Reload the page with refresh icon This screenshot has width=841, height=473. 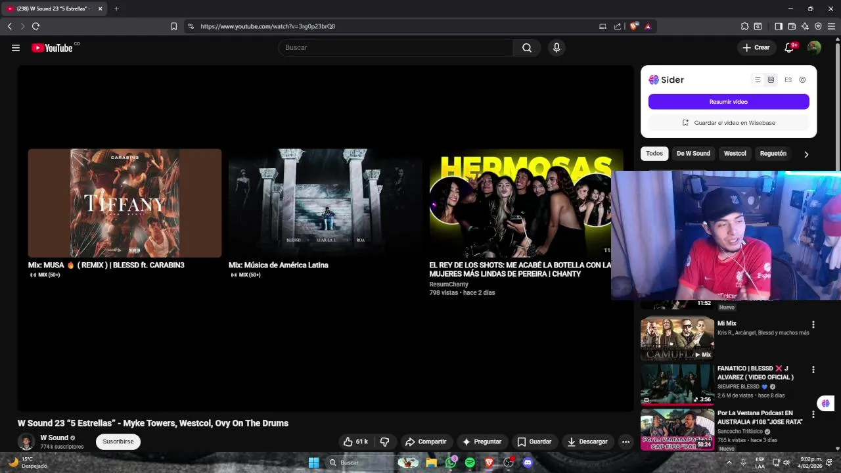pos(35,26)
